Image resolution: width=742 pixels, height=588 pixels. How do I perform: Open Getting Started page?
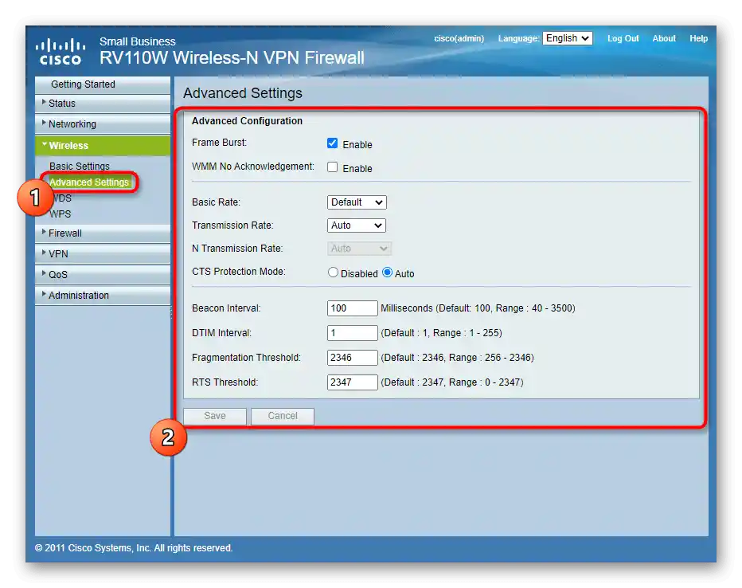(103, 84)
